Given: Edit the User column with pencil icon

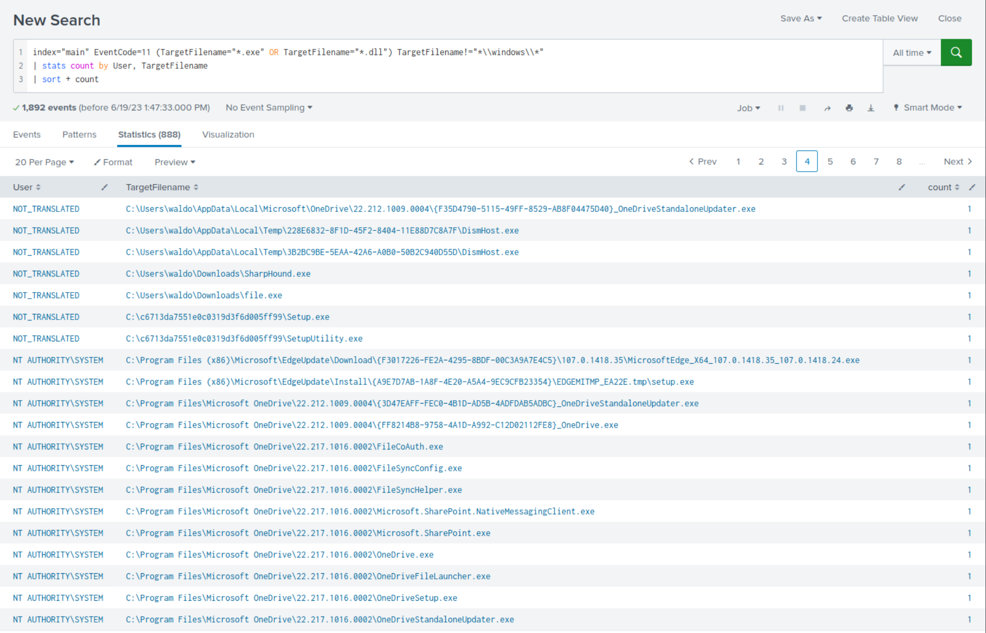Looking at the screenshot, I should (x=104, y=187).
